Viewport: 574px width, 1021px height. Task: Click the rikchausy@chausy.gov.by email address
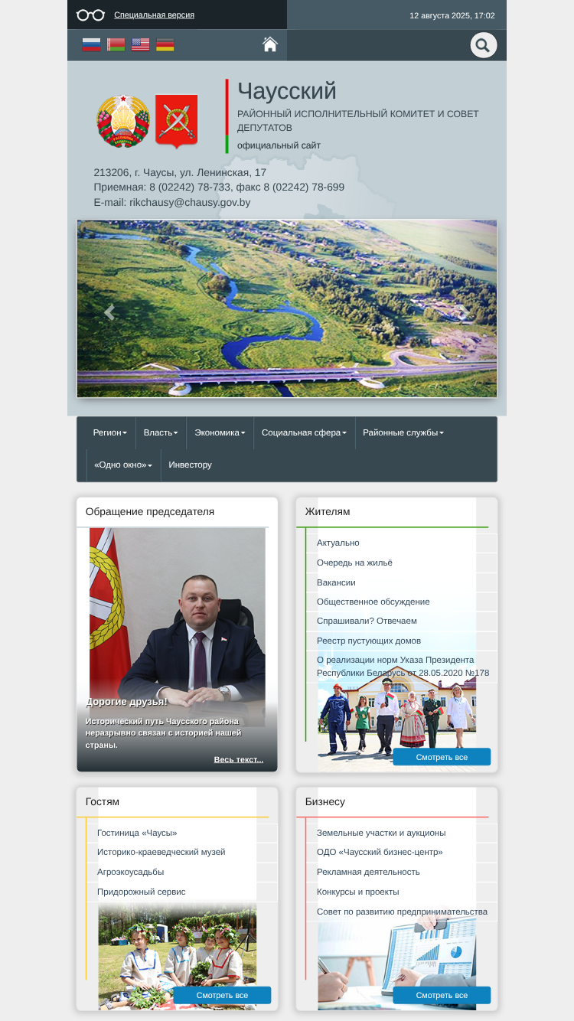tap(190, 203)
